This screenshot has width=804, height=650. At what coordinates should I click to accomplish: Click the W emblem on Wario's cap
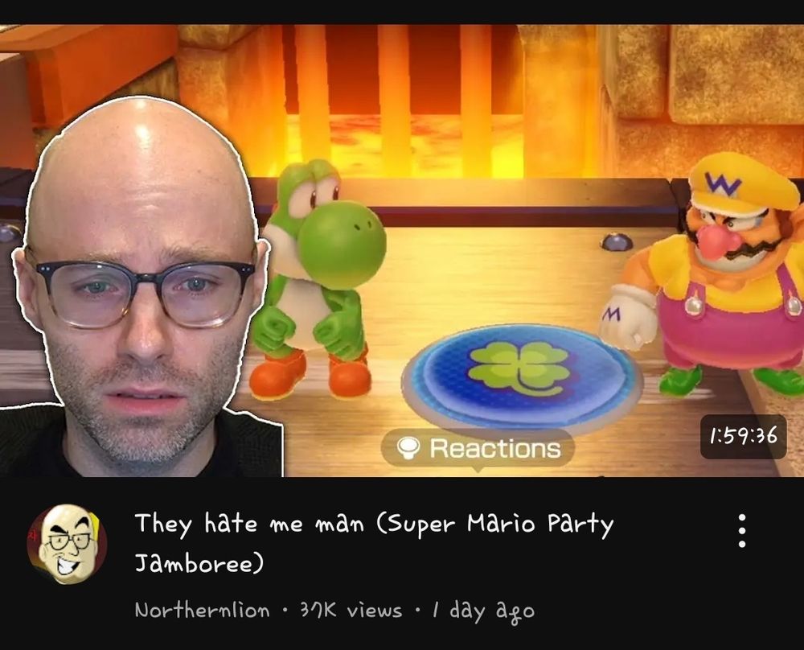click(x=723, y=183)
